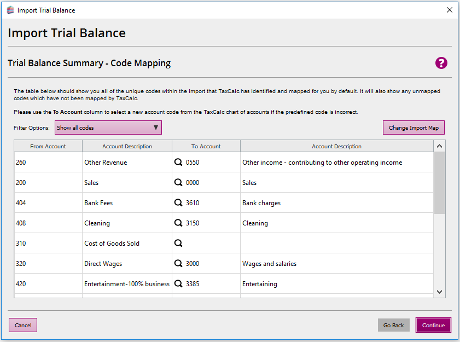
Task: Click the Go Back button
Action: (x=393, y=325)
